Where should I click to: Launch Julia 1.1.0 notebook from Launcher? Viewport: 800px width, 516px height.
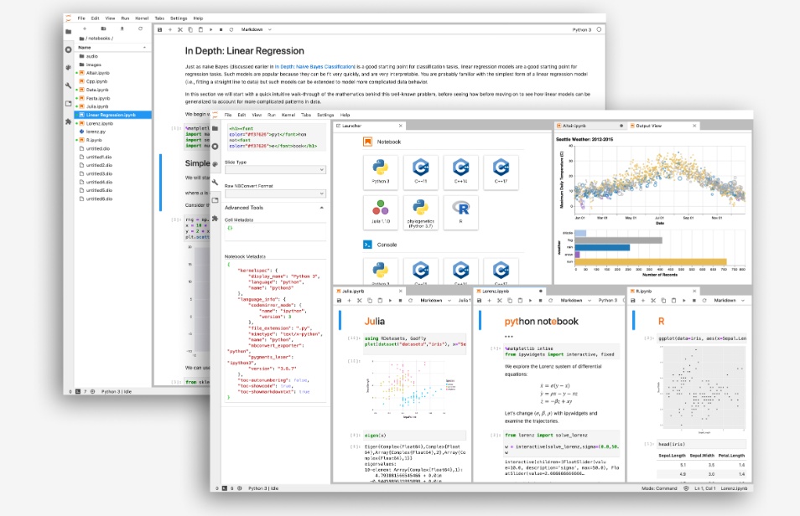381,212
